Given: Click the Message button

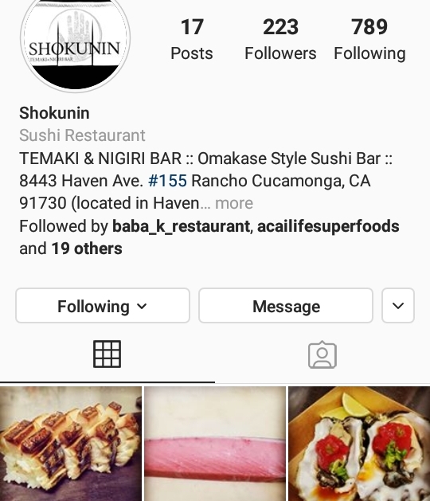Looking at the screenshot, I should point(286,306).
